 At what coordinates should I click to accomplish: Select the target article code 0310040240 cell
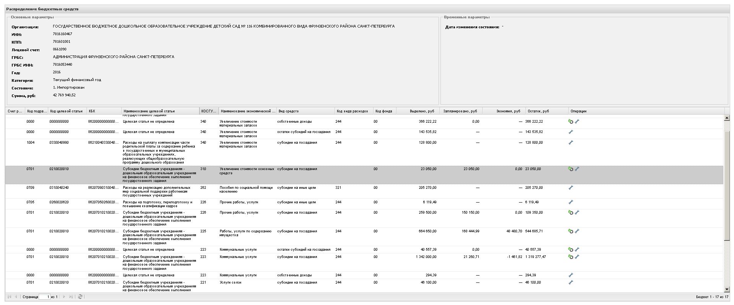59,188
